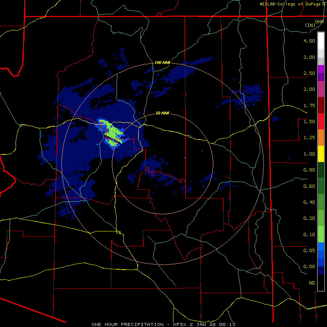Click the ND legend label
Viewport: 327px width, 327px height.
[x=312, y=283]
